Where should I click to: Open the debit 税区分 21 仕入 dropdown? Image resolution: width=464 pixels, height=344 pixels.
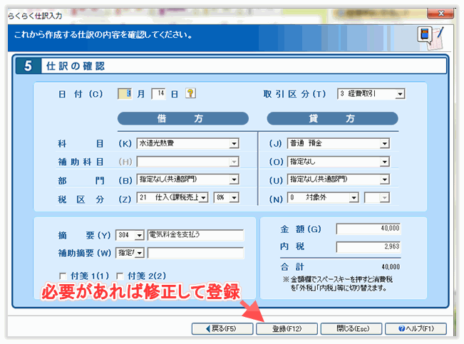[x=203, y=197]
